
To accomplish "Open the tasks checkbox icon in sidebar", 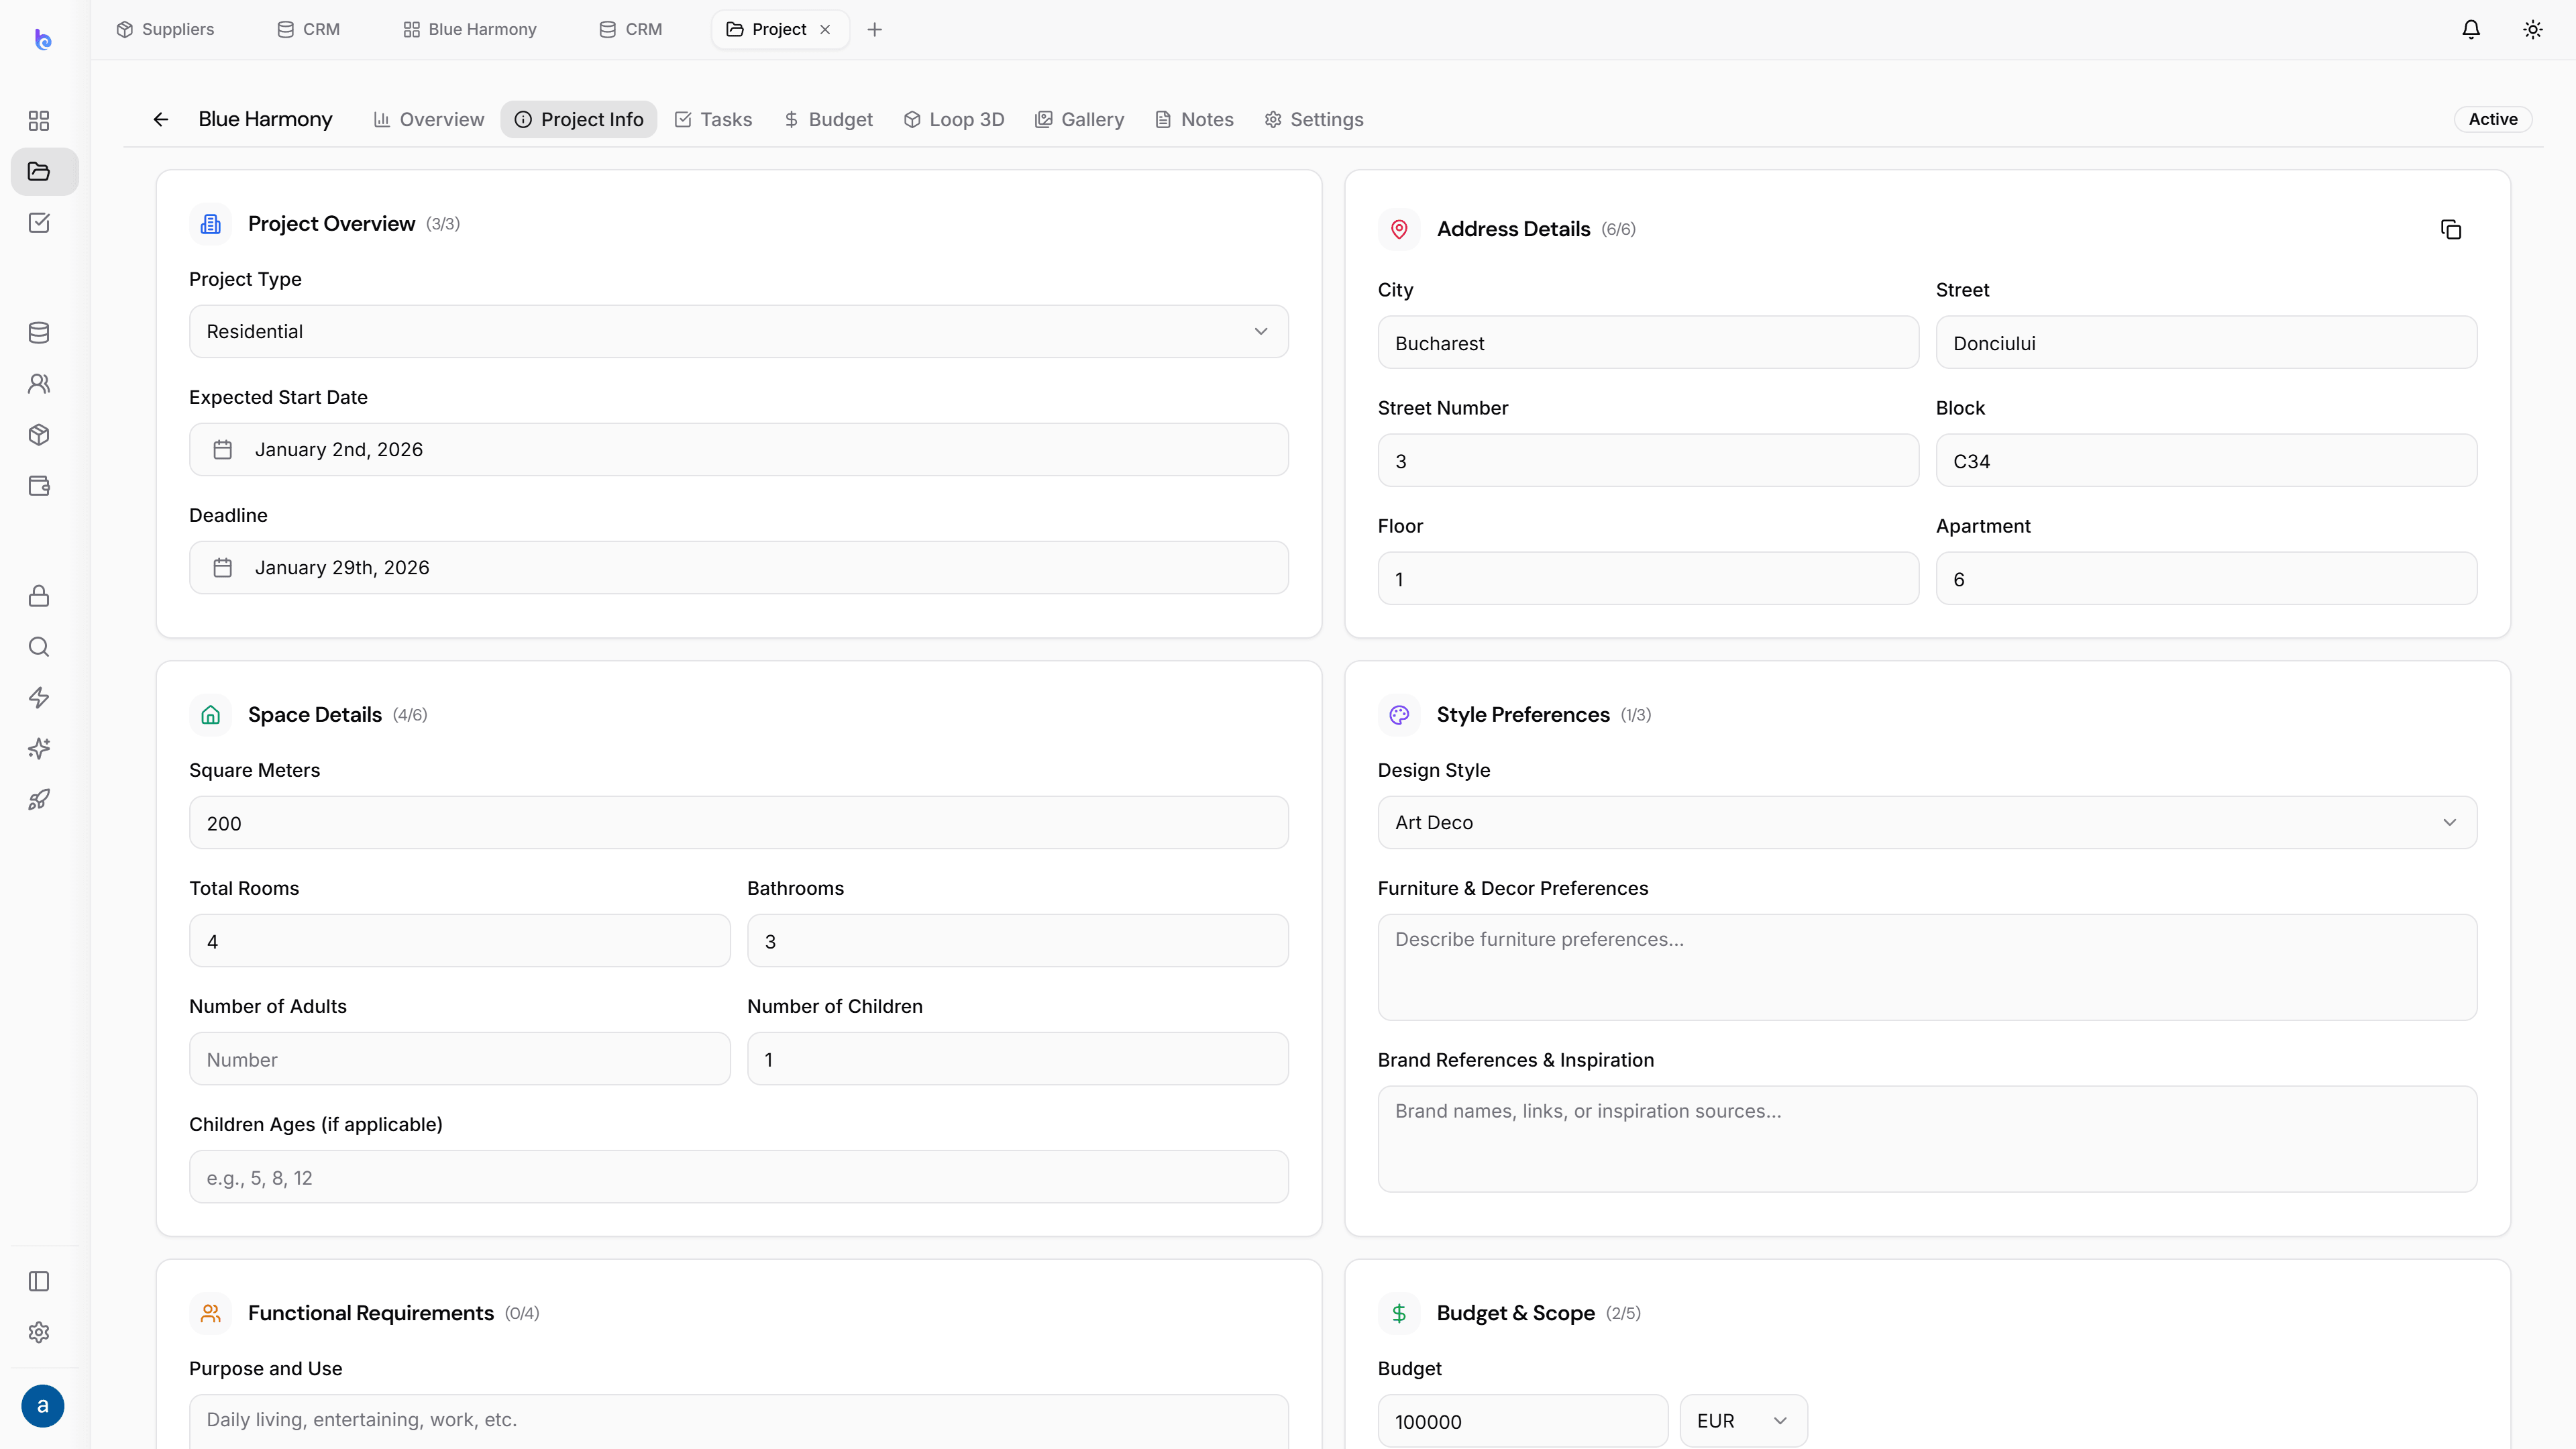I will coord(39,223).
